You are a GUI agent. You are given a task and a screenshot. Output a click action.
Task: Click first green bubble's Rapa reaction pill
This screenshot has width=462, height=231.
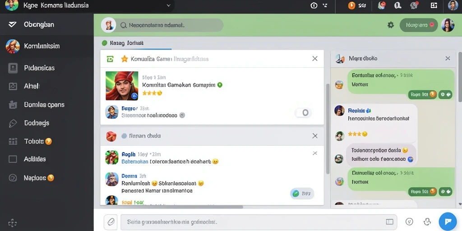pyautogui.click(x=422, y=95)
